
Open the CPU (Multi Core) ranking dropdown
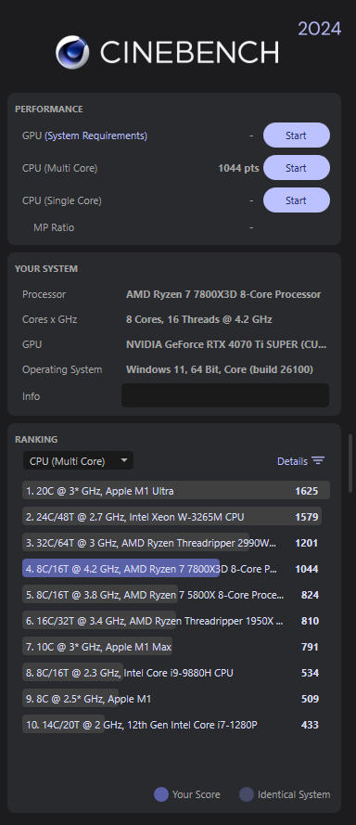pyautogui.click(x=79, y=461)
